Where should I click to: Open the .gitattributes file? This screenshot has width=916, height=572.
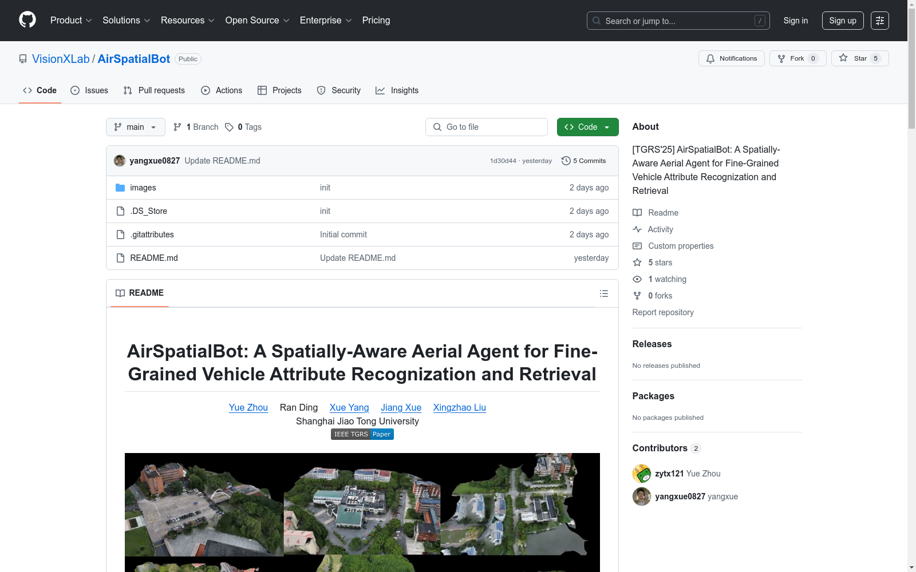152,235
